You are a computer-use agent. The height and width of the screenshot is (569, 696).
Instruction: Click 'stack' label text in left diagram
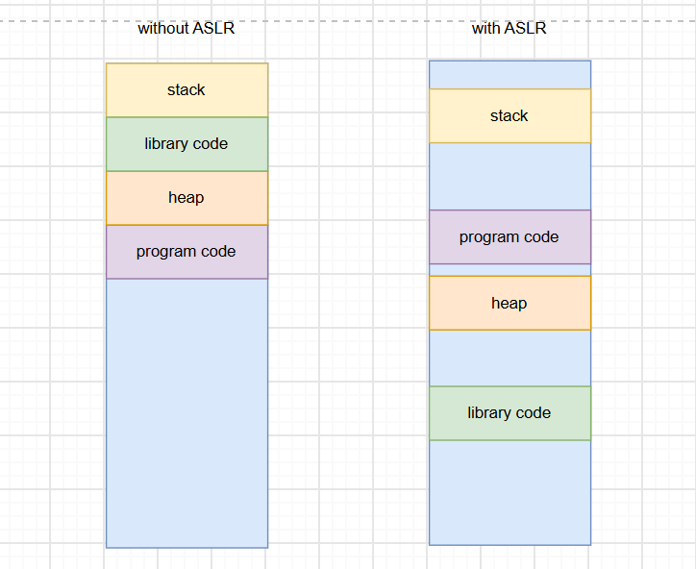186,90
